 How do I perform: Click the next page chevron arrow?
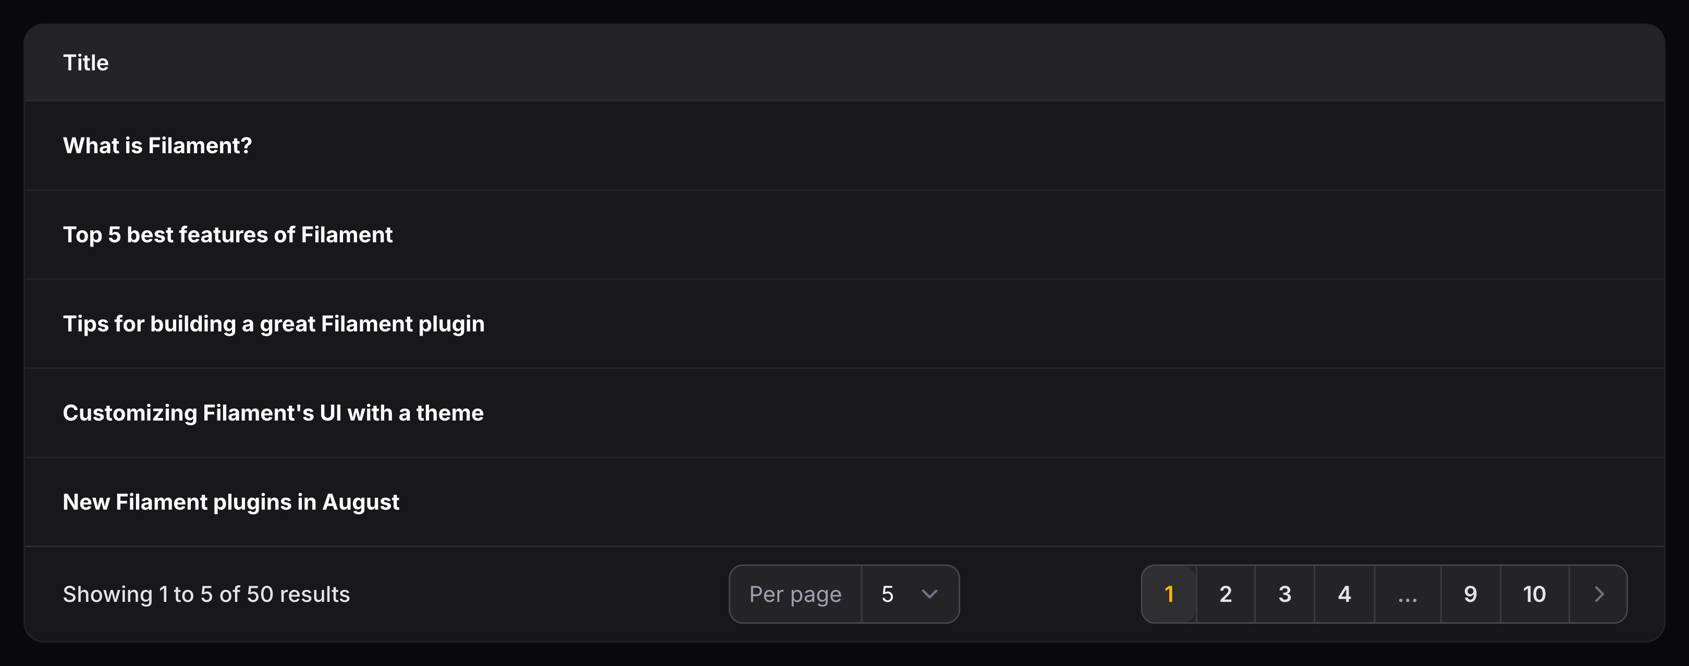click(1598, 594)
